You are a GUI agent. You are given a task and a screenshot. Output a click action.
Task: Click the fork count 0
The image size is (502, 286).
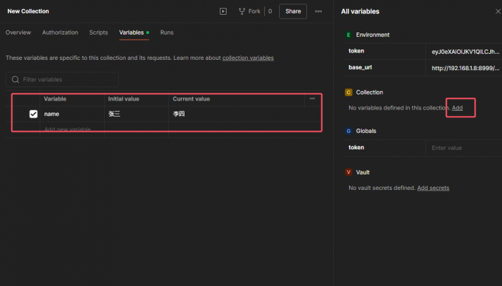(270, 12)
